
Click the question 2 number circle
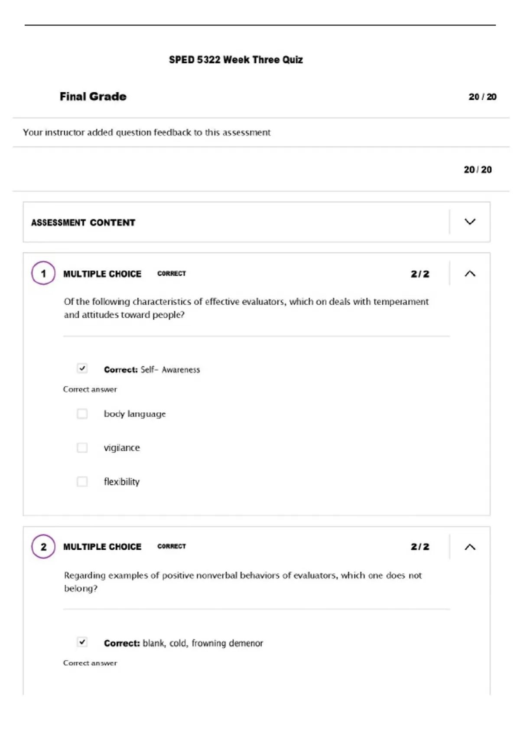[x=43, y=546]
